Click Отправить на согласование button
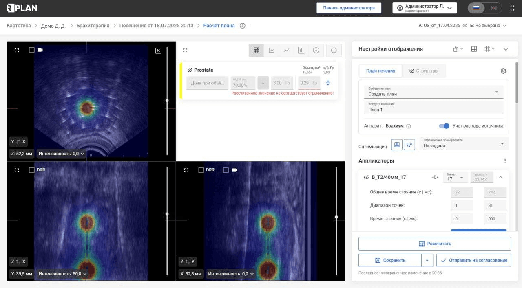Viewport: 522px width, 288px height. point(473,260)
